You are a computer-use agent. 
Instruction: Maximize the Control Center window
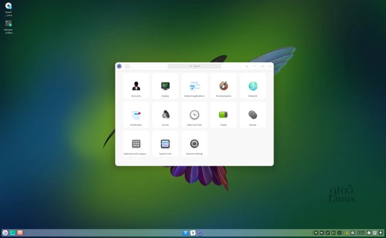pos(262,66)
